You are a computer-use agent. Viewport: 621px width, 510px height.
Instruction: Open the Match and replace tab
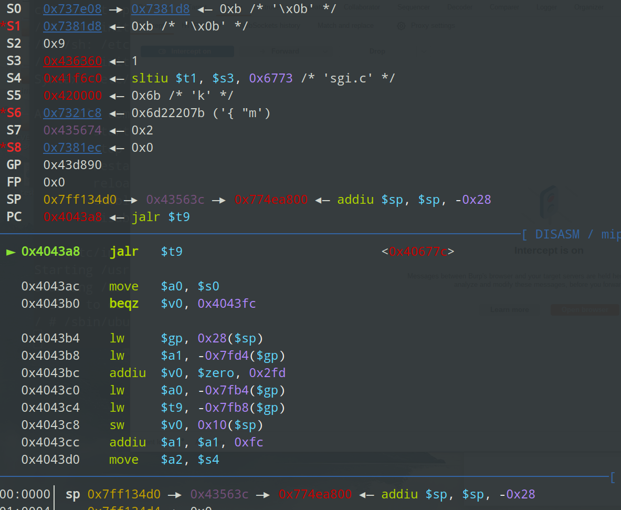346,26
